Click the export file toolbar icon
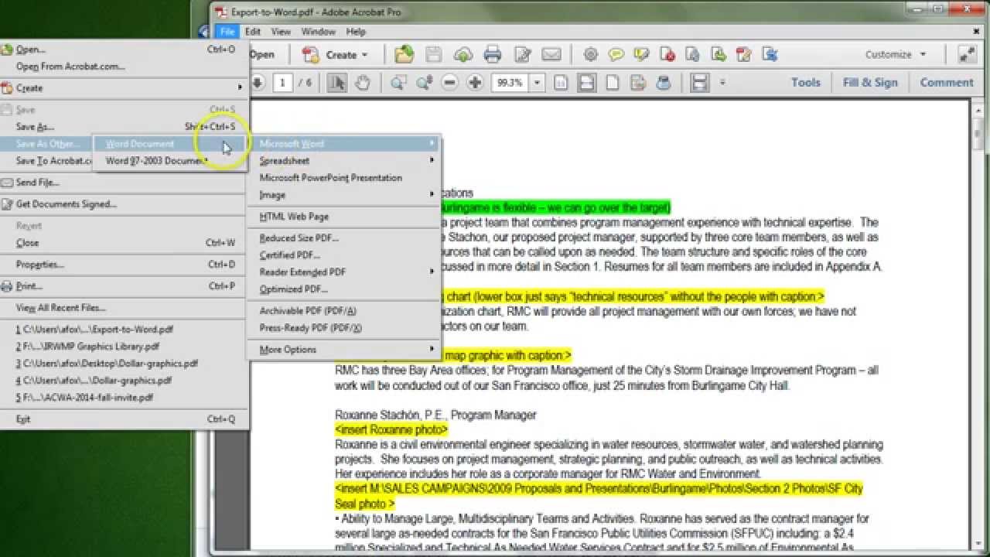Screen dimensions: 990x557 tap(769, 54)
